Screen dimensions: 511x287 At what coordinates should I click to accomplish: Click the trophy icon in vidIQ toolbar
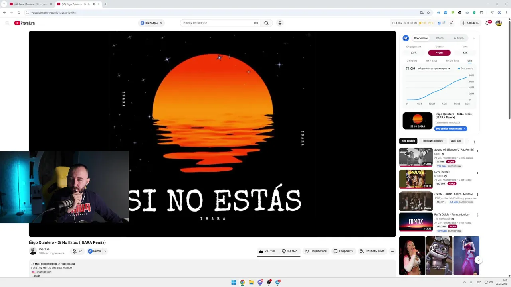[451, 23]
